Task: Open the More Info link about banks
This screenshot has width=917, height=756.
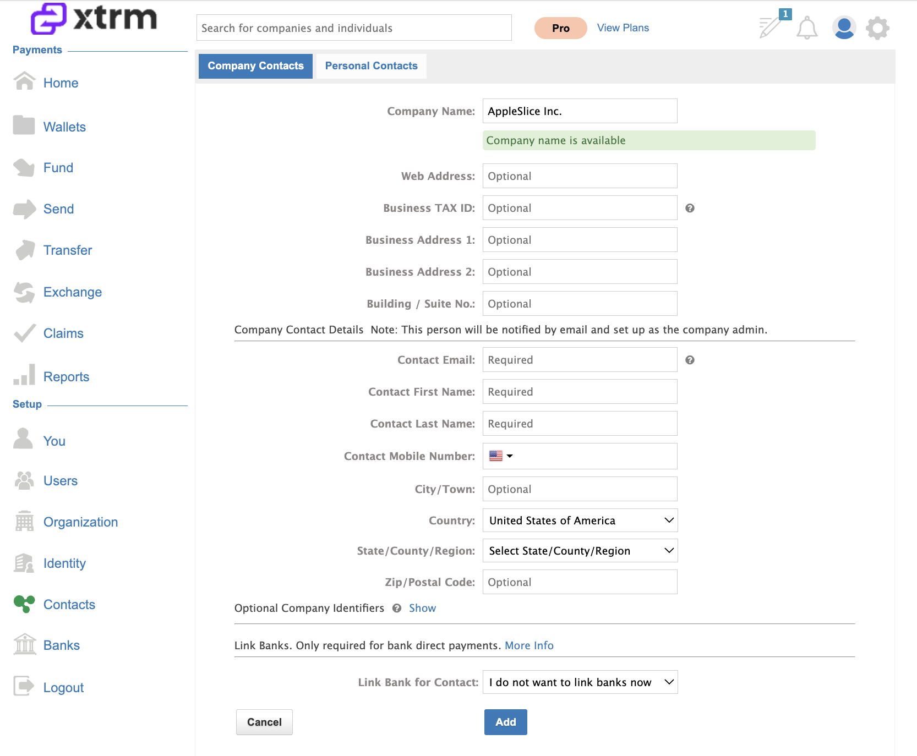Action: tap(530, 645)
